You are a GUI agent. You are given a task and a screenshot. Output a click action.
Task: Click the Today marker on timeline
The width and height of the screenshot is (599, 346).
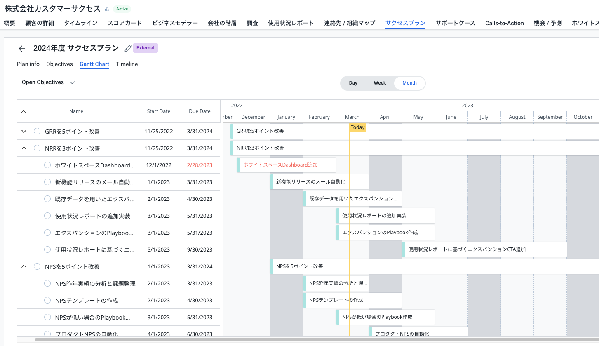(x=357, y=127)
